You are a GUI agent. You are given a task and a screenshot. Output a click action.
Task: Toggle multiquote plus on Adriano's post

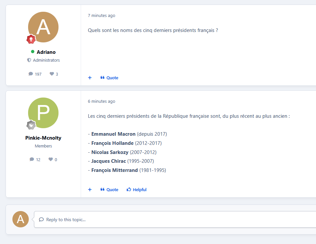pos(90,78)
